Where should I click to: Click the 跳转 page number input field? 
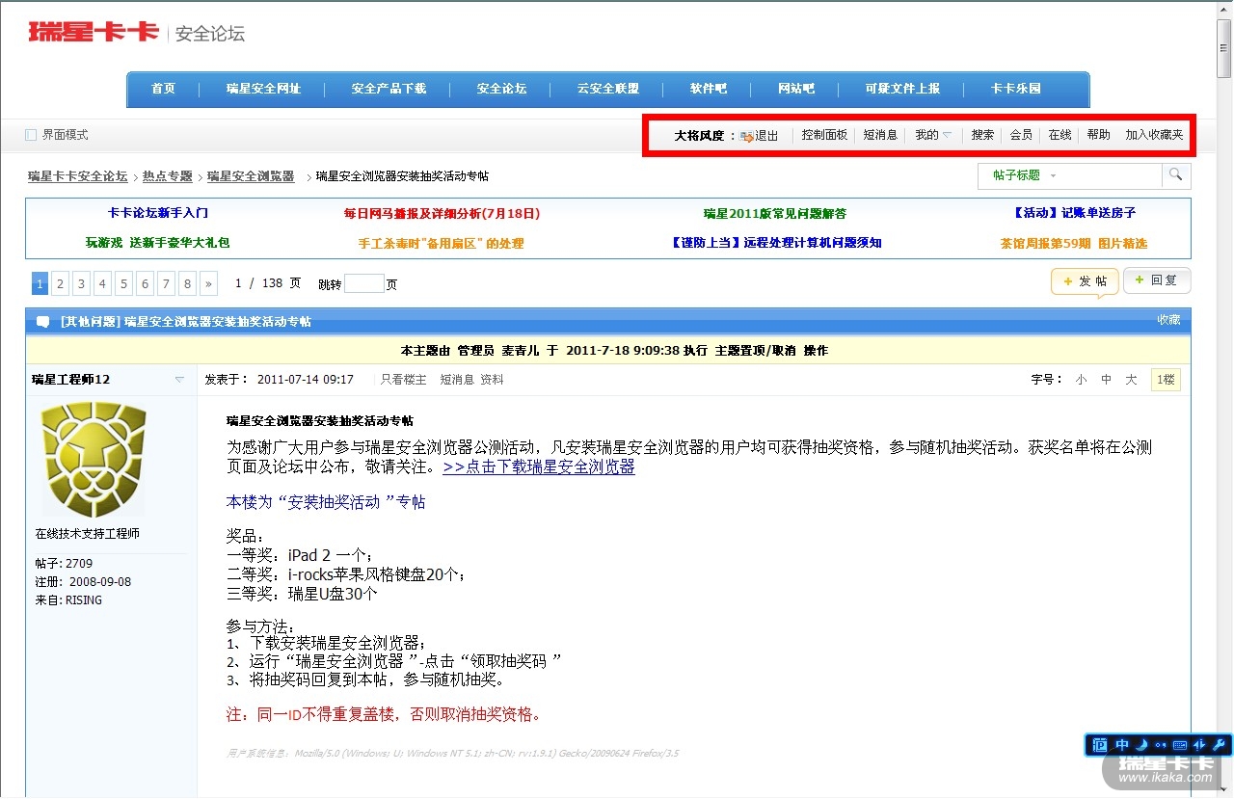click(x=364, y=283)
